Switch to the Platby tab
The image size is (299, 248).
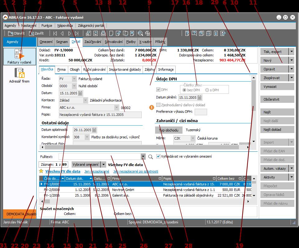tap(131, 42)
